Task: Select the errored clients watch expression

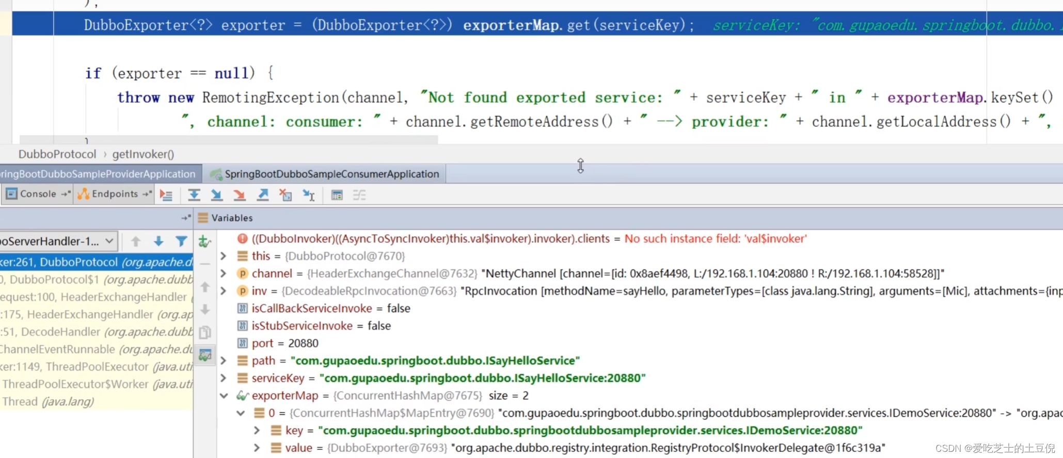Action: point(640,239)
